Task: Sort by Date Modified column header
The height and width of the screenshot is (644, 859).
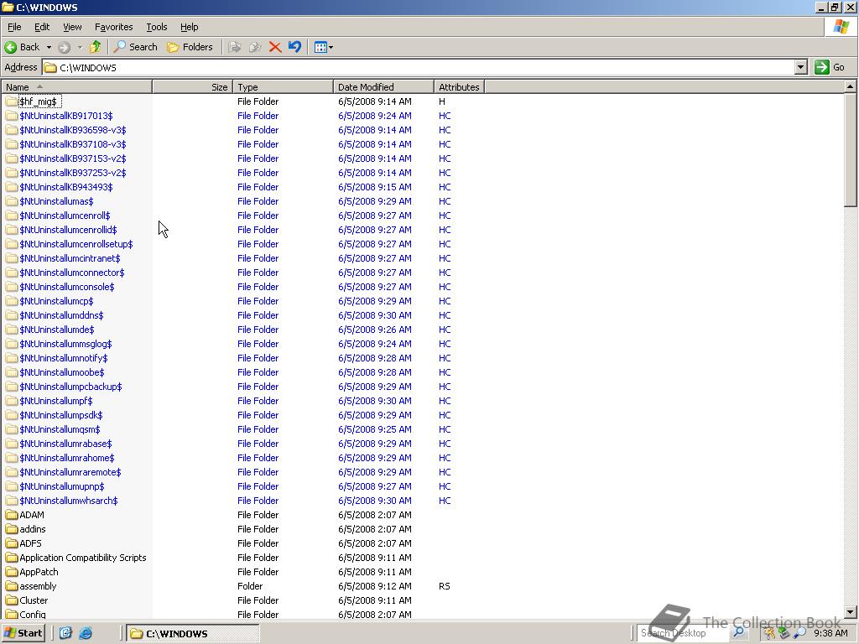Action: [x=383, y=87]
